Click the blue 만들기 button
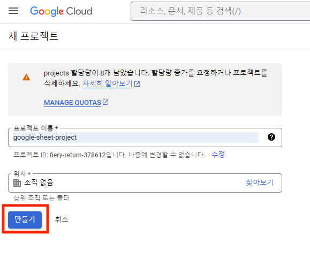The image size is (310, 275). pyautogui.click(x=25, y=220)
